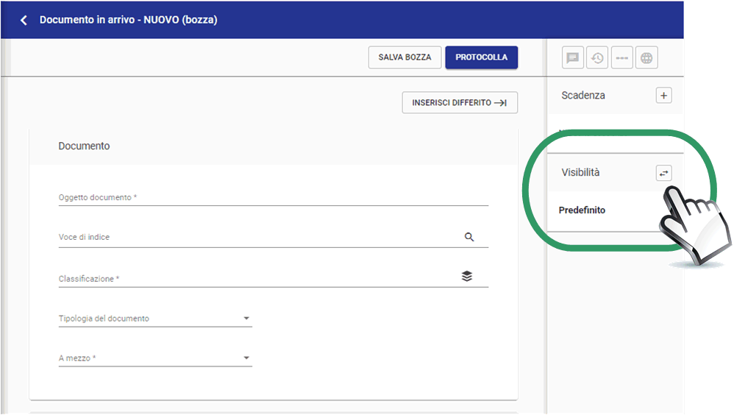The width and height of the screenshot is (734, 415).
Task: Toggle Visibilità with the swap-arrows button
Action: [663, 173]
